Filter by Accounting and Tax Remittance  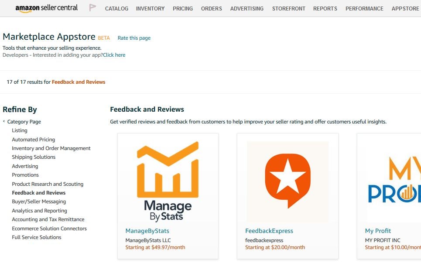(48, 219)
